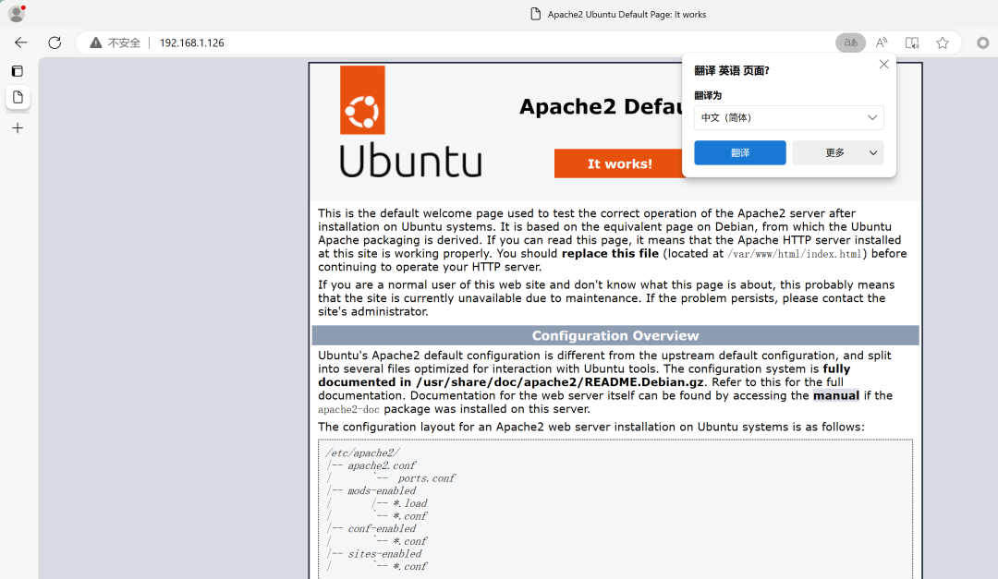Click the "Configuration Overview" section header
This screenshot has height=579, width=998.
coord(615,335)
